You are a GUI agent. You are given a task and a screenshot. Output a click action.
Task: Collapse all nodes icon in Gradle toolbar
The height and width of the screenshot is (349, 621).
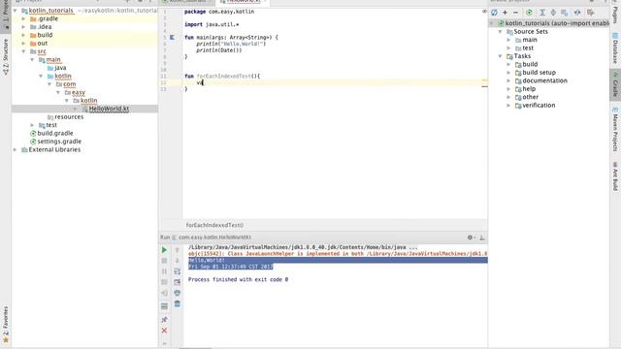tap(553, 13)
